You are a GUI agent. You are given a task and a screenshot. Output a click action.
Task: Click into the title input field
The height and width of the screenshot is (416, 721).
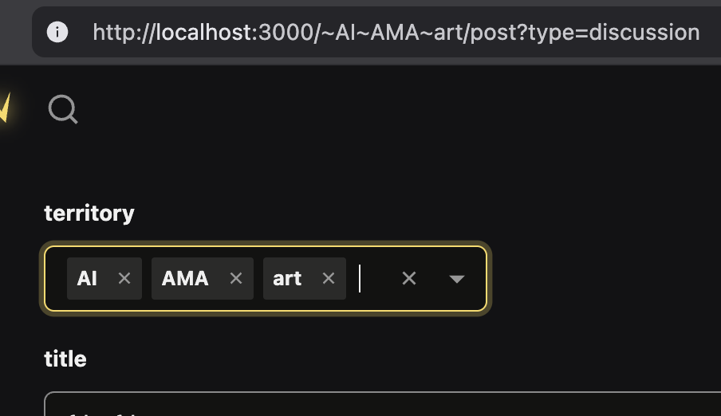pyautogui.click(x=383, y=405)
